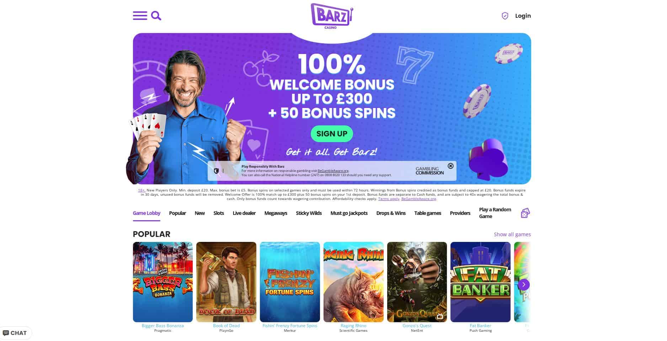The width and height of the screenshot is (667, 341).
Task: Click the green Sign Up button
Action: point(332,134)
